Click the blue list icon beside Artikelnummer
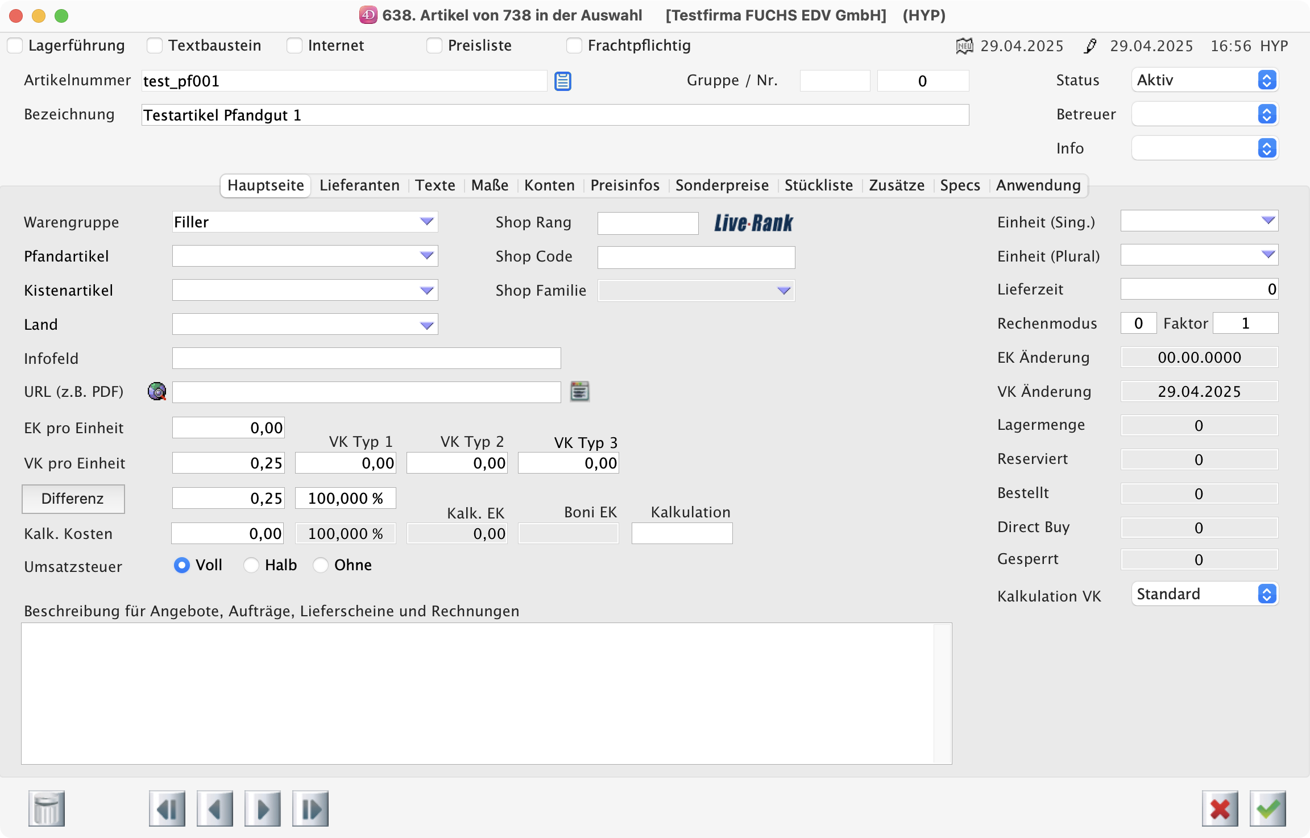Screen dimensions: 1310x838 point(563,81)
